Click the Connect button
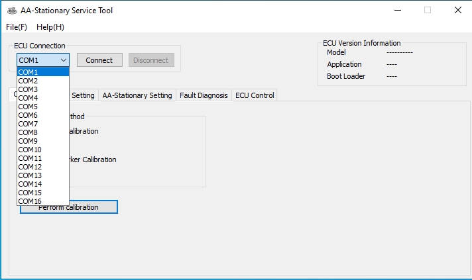Viewport: 472px width, 280px height. pos(99,60)
